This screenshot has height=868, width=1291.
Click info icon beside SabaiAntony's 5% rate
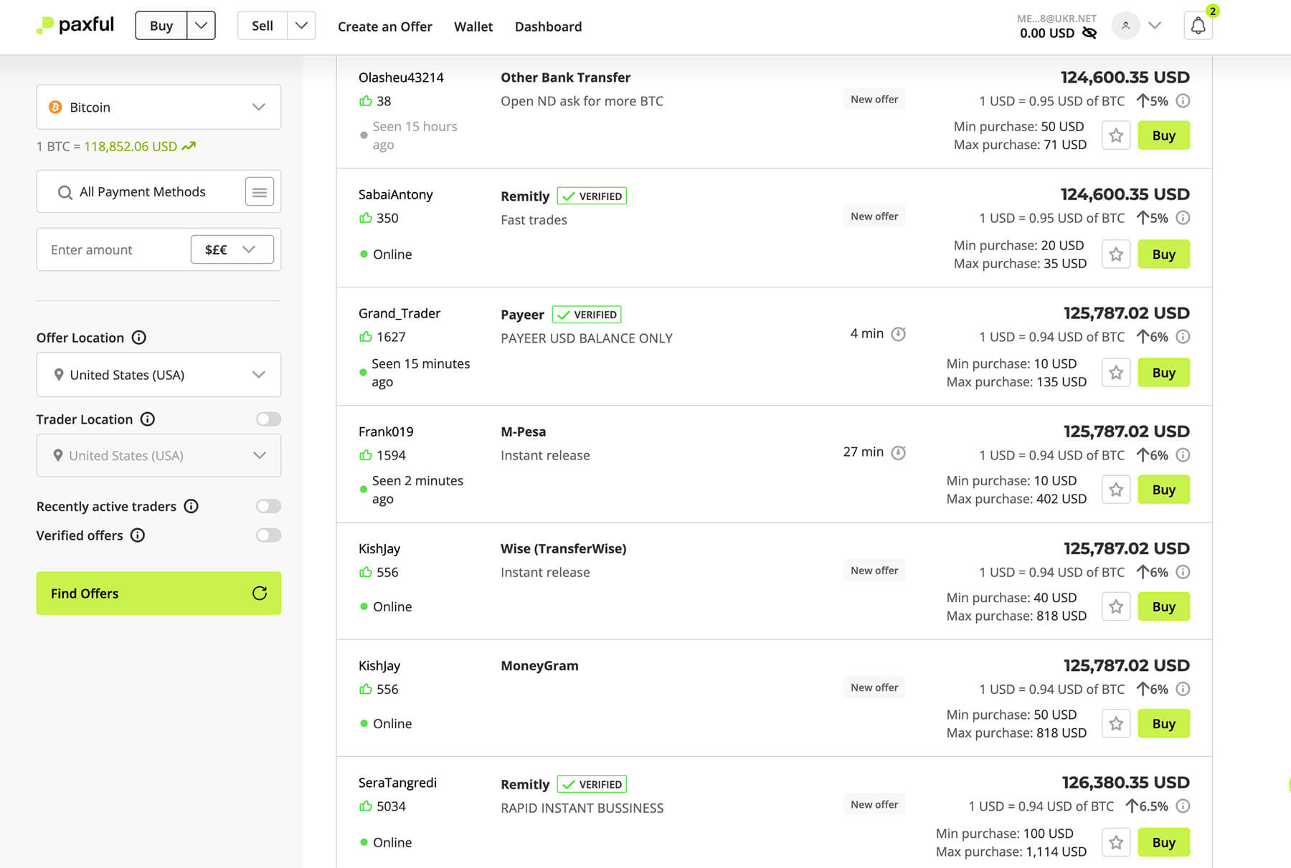click(x=1183, y=218)
